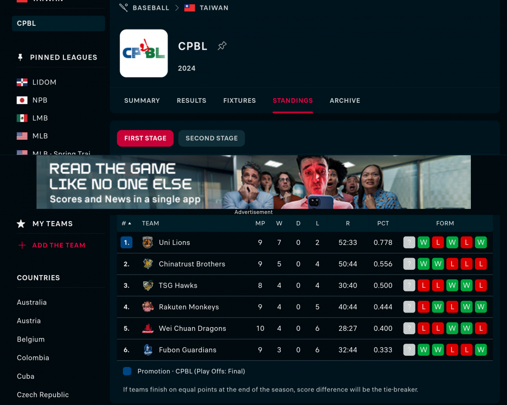Click the Uni Lions team logo

148,243
